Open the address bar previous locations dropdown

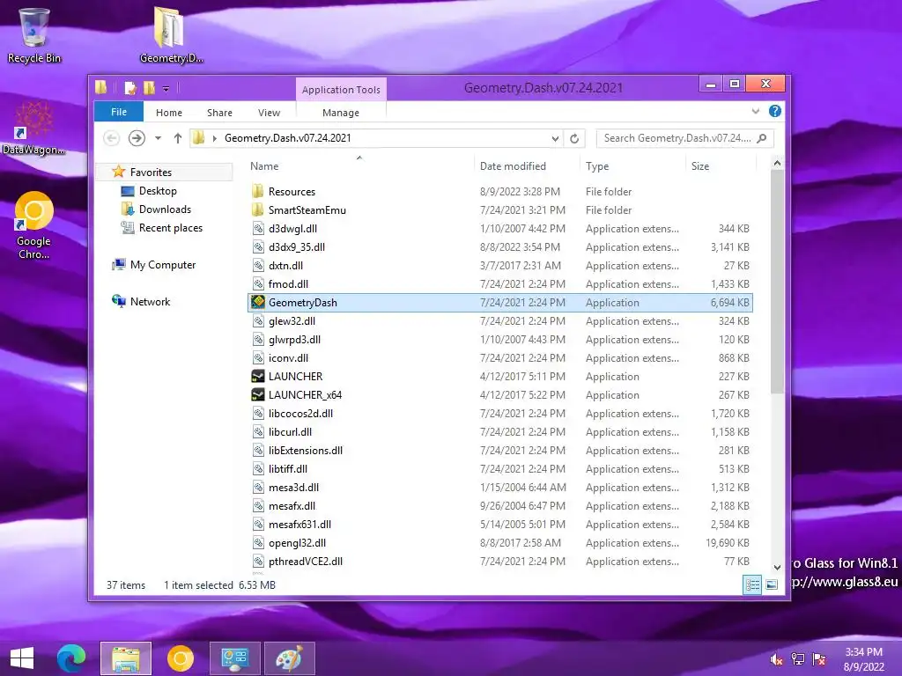point(555,138)
